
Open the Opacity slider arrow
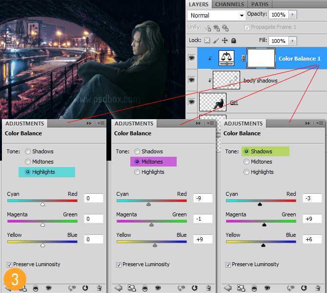point(291,15)
